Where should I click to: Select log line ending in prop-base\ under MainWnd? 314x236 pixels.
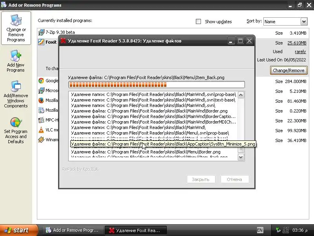[x=153, y=94]
